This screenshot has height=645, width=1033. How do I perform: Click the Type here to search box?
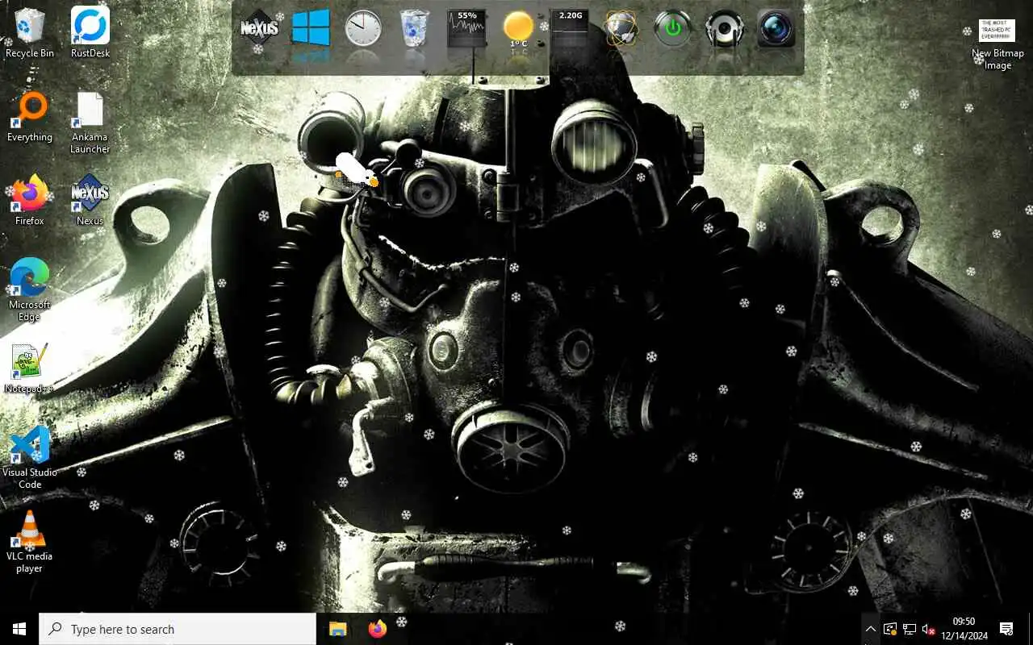point(178,629)
